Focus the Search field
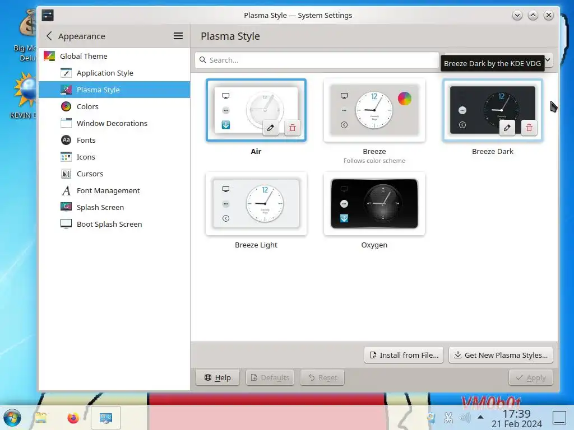Viewport: 574px width, 430px height. click(317, 60)
